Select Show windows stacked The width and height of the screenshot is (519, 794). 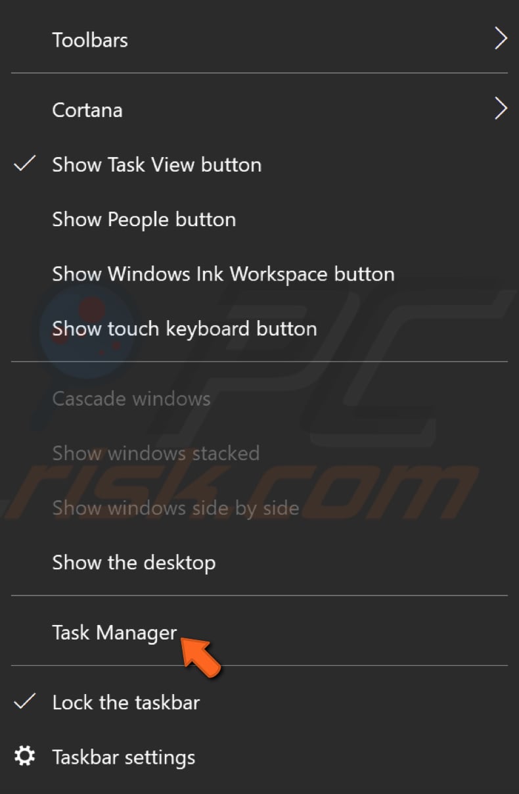[x=156, y=454]
